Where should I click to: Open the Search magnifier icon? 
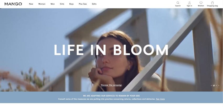click(x=178, y=3)
